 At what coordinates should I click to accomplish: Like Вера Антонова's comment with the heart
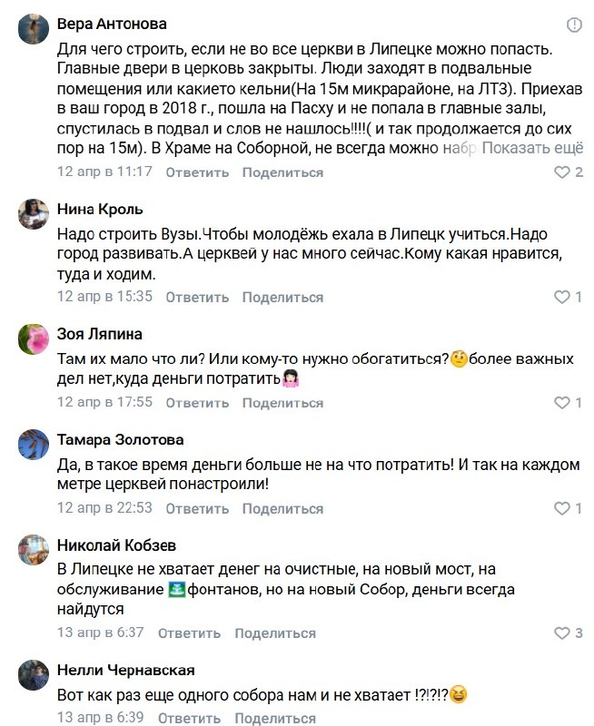(560, 172)
